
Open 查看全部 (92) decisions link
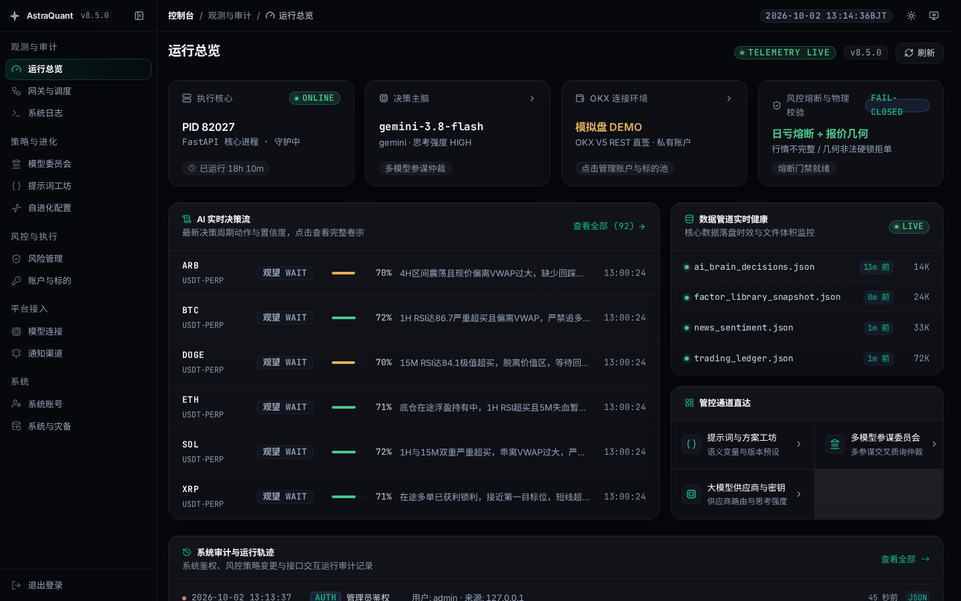[x=609, y=226]
